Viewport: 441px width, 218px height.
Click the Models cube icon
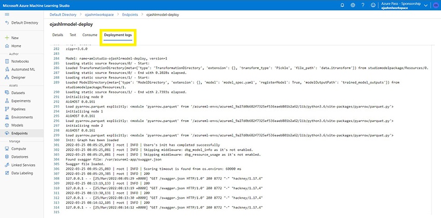click(x=7, y=125)
